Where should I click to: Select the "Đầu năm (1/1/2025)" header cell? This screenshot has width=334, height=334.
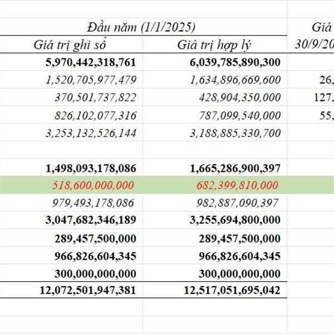[141, 26]
